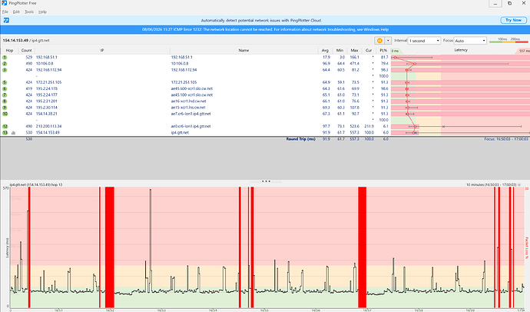The height and width of the screenshot is (312, 530).
Task: Click the hop 5 green number badge
Action: (x=5, y=82)
